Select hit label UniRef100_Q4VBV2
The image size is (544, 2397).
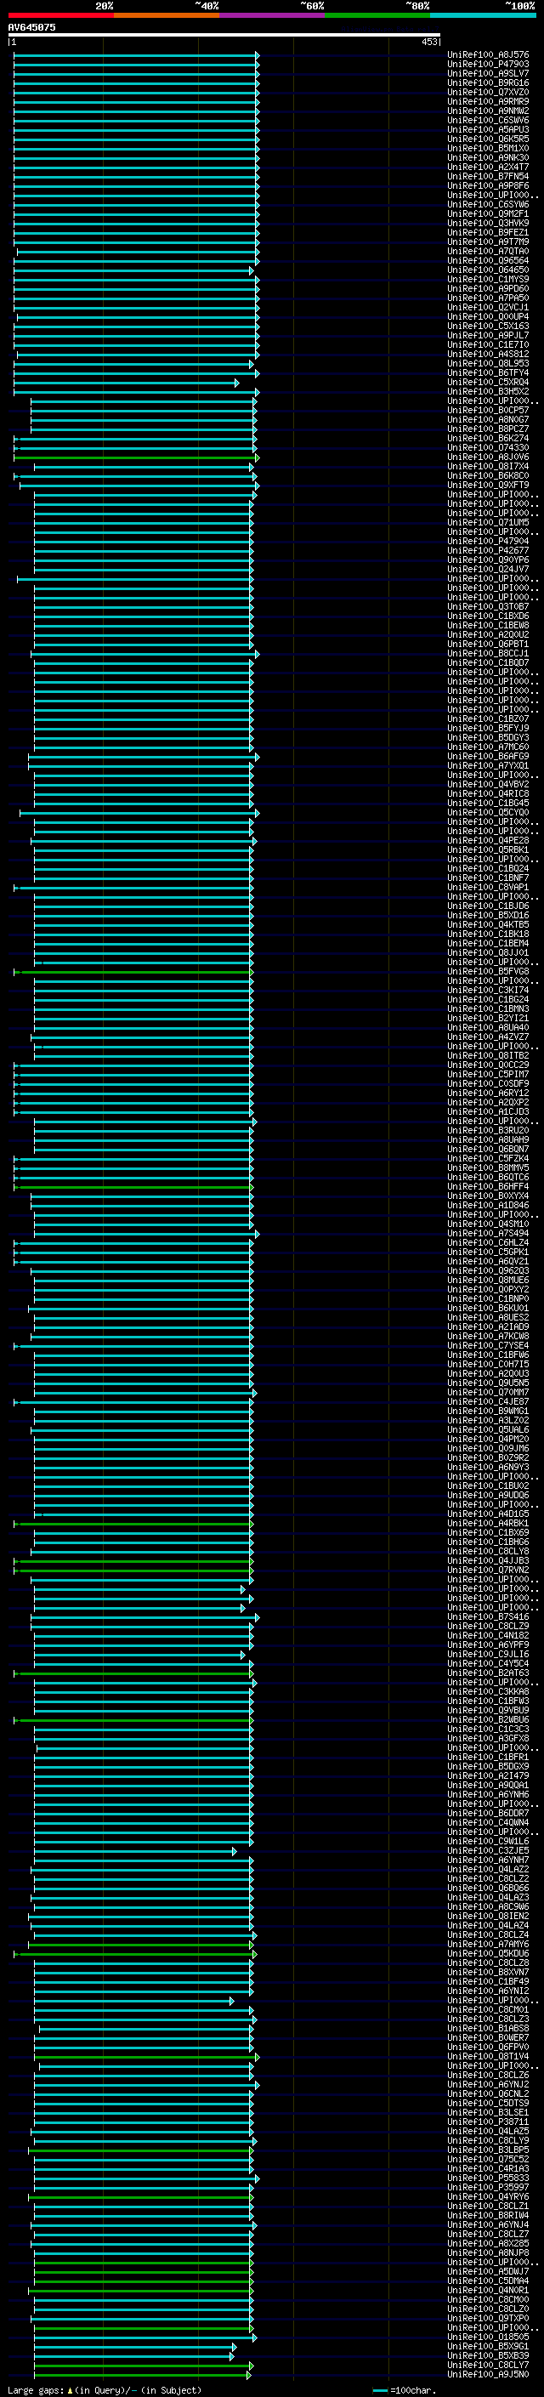click(x=488, y=785)
